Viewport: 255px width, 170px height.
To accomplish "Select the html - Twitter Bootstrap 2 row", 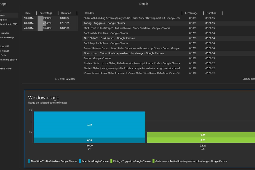I will [x=168, y=28].
